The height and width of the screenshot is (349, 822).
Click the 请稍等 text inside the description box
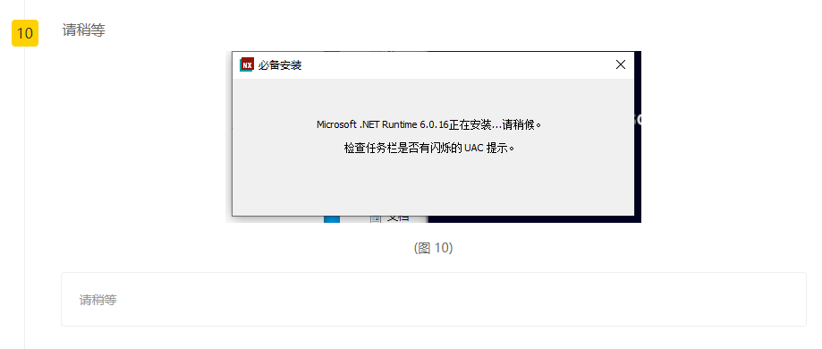click(x=98, y=300)
